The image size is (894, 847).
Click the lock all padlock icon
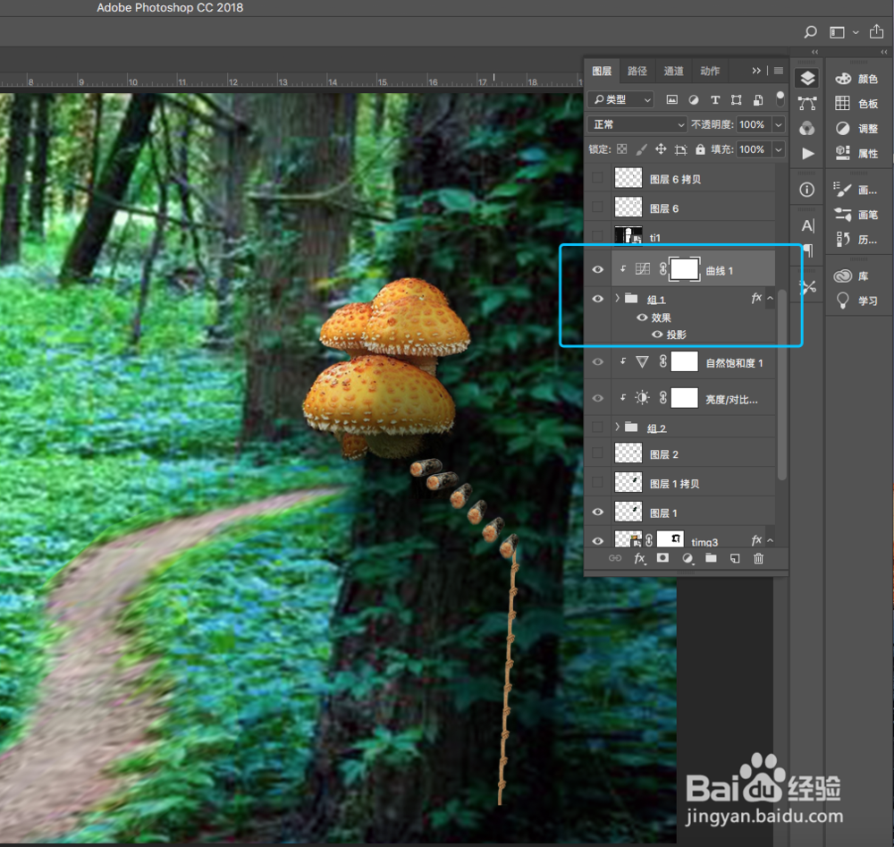coord(700,149)
